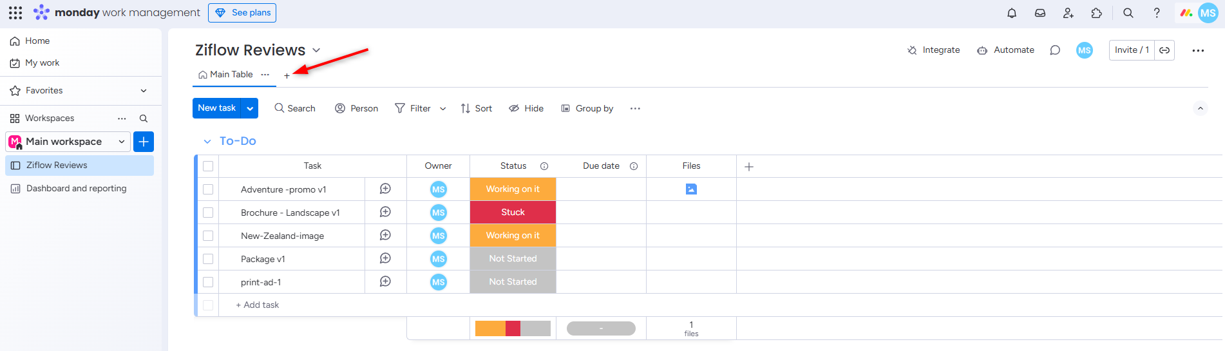Open board options three-dot menu

coord(1198,50)
